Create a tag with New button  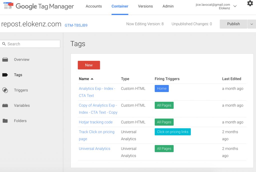click(x=89, y=65)
